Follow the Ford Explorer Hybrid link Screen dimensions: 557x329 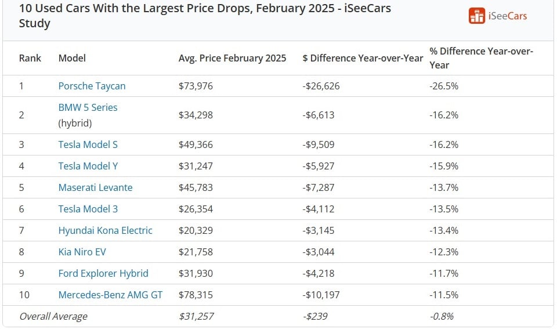click(103, 273)
